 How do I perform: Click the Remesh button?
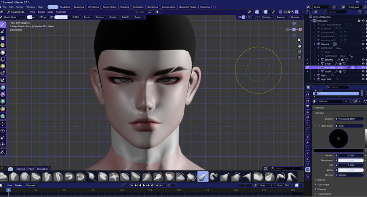[x=281, y=17]
